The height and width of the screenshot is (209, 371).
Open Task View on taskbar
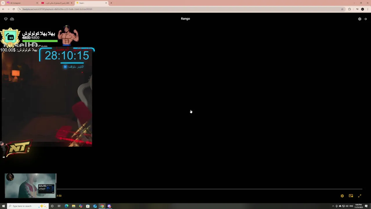[59, 206]
